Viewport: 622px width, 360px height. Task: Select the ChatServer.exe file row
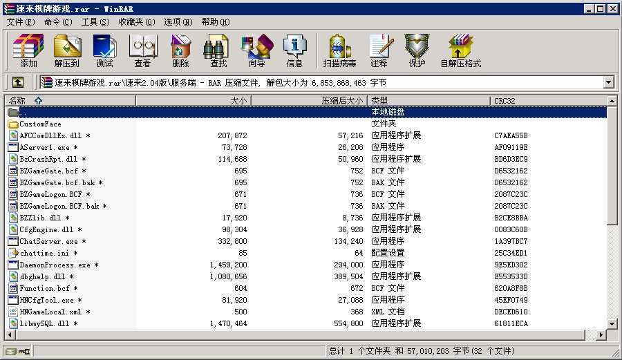pos(48,241)
